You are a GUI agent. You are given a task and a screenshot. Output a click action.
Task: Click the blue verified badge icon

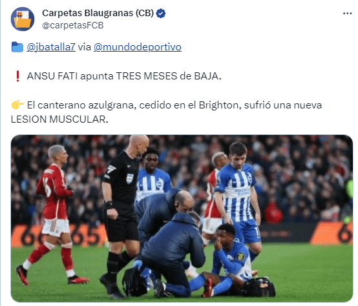[161, 13]
